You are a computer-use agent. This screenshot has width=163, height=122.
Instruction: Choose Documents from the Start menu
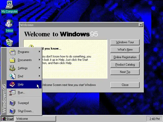[x=24, y=60]
